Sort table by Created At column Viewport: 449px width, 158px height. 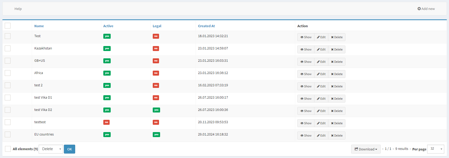pyautogui.click(x=206, y=26)
